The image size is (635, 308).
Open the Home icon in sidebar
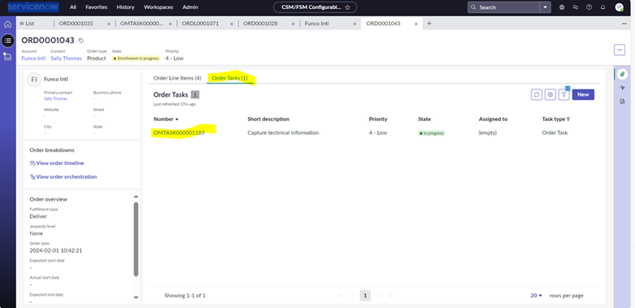click(7, 24)
